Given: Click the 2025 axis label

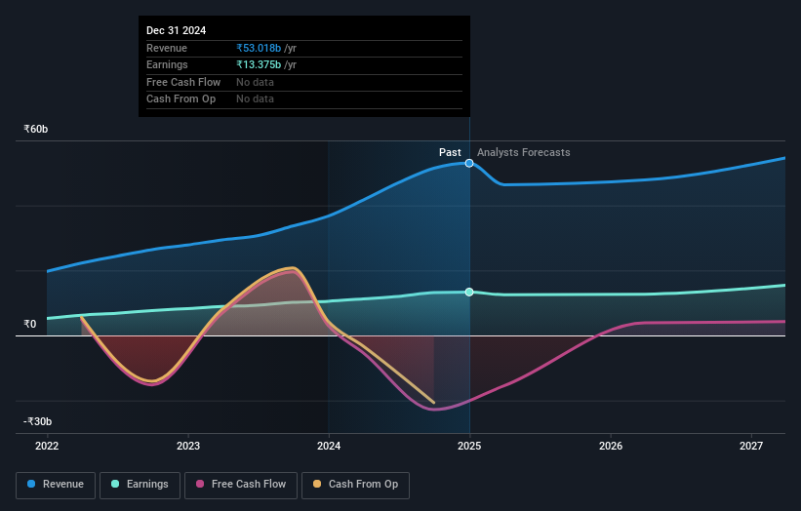Looking at the screenshot, I should pos(469,447).
